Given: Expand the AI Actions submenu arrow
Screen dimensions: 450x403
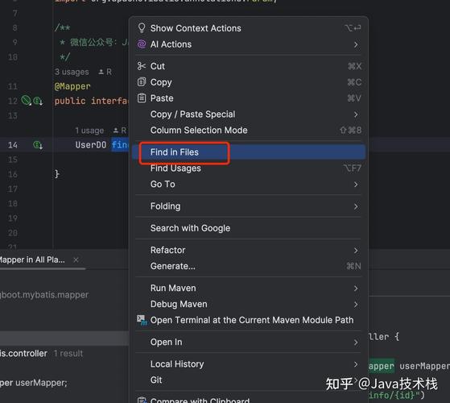Looking at the screenshot, I should pyautogui.click(x=356, y=44).
